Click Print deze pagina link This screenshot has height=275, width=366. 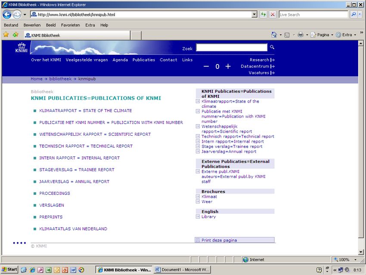coord(219,240)
